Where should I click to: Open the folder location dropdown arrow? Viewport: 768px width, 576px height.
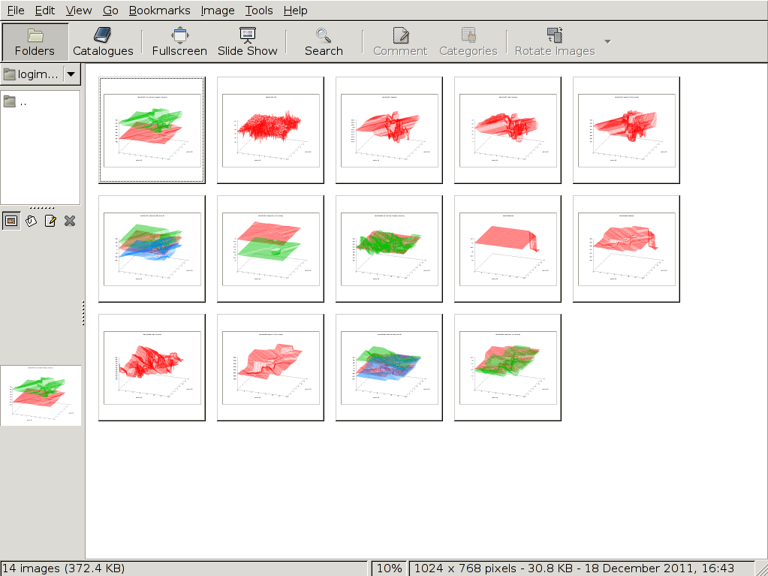71,74
